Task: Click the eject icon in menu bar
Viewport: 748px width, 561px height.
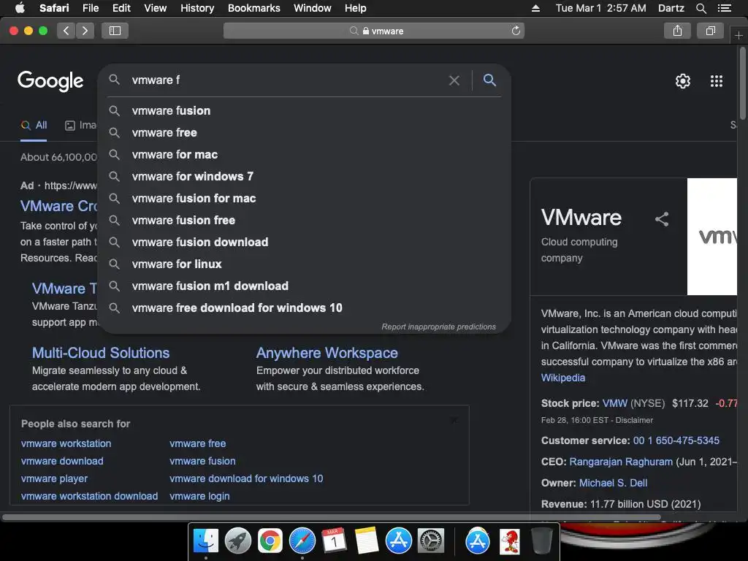Action: pos(535,8)
